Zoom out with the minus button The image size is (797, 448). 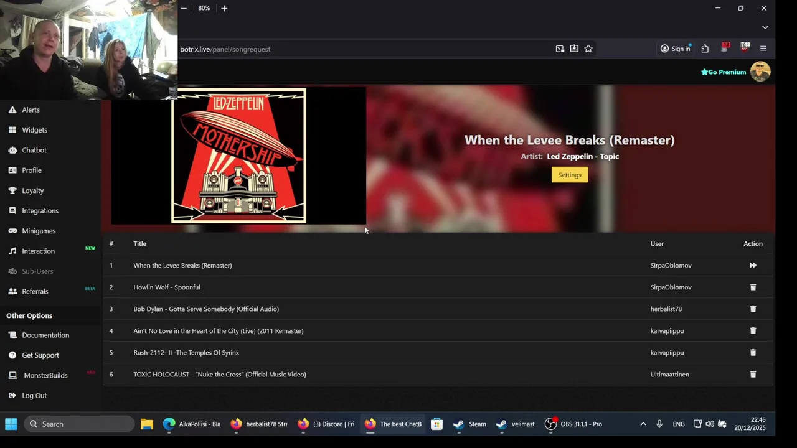click(184, 8)
